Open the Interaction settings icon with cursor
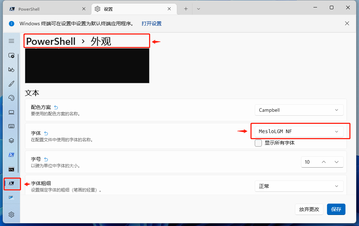This screenshot has width=359, height=226. tap(11, 70)
